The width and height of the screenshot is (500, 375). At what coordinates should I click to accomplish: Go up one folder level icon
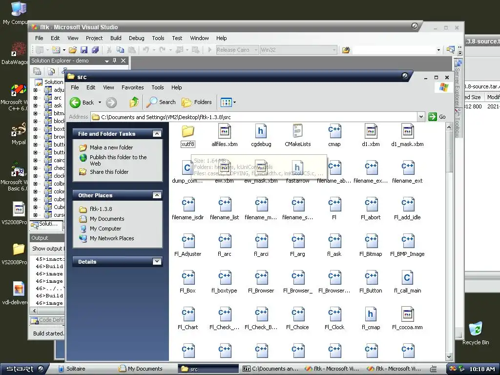coord(134,103)
